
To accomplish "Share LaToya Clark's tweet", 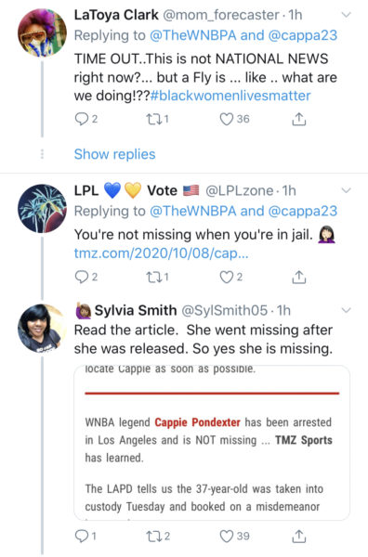I will coord(298,120).
